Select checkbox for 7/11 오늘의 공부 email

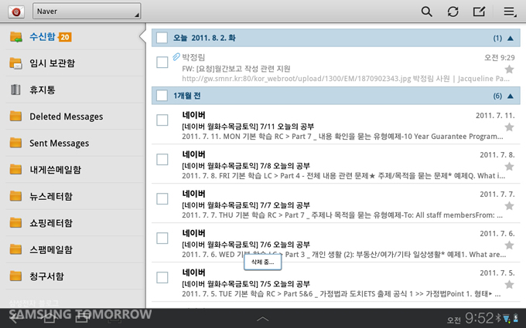pos(162,120)
